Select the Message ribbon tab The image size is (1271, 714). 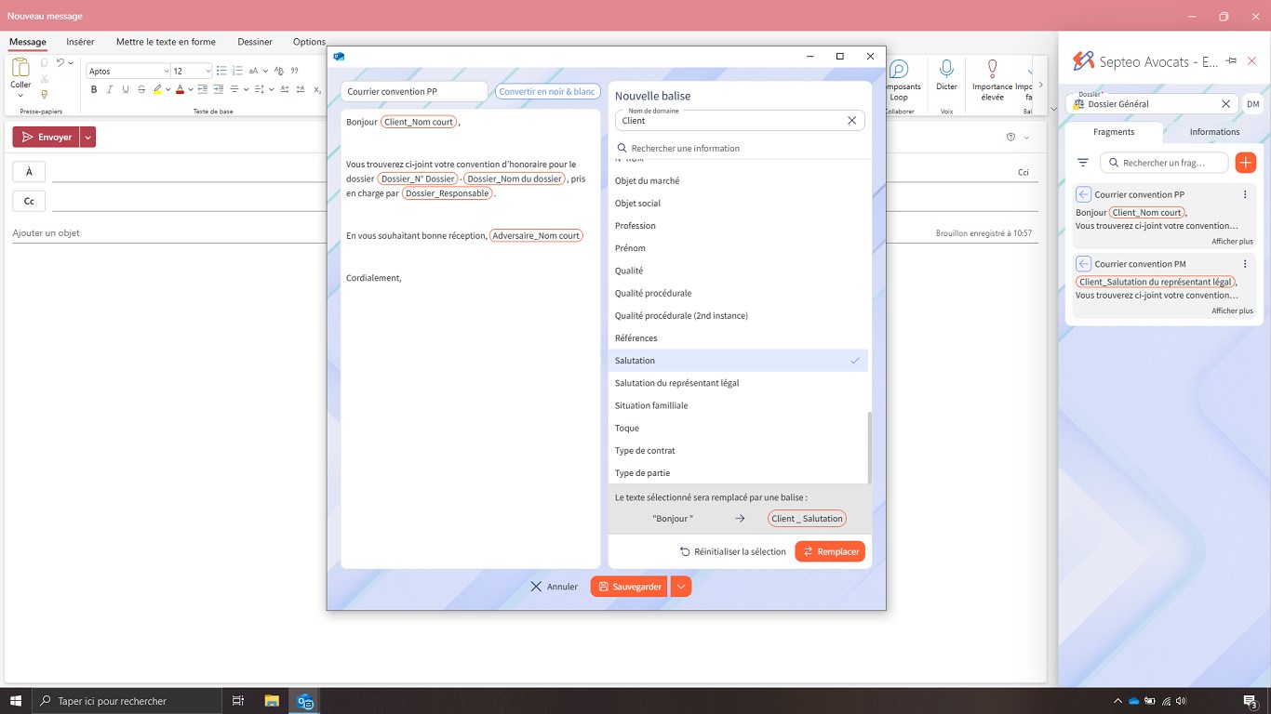28,42
